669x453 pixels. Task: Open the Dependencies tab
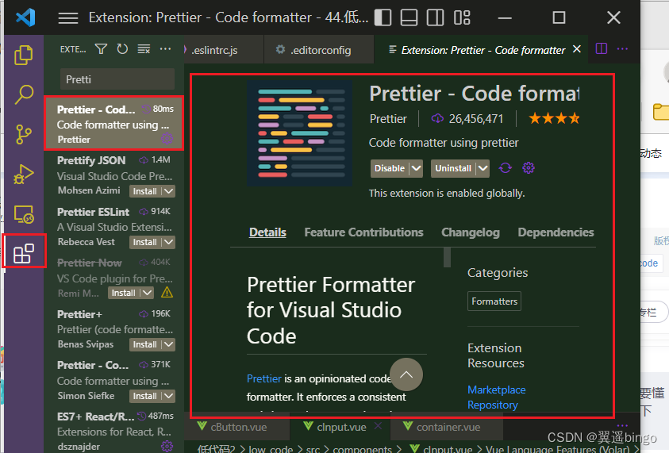point(556,232)
